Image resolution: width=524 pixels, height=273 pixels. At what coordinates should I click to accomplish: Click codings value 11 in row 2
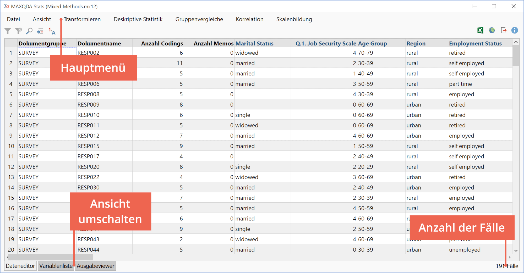(x=158, y=63)
